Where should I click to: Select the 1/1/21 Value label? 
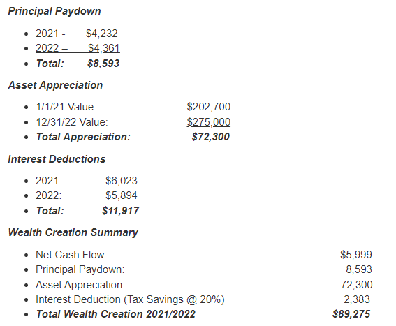pos(66,107)
